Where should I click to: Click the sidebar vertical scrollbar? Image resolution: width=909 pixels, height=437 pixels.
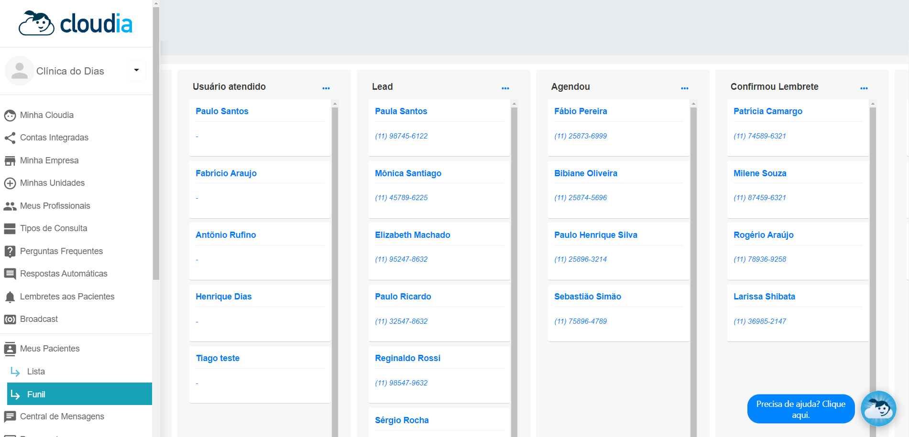pyautogui.click(x=156, y=143)
